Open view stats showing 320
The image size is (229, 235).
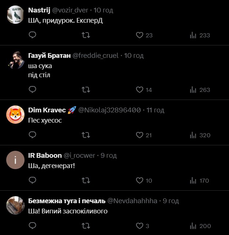coord(193,135)
